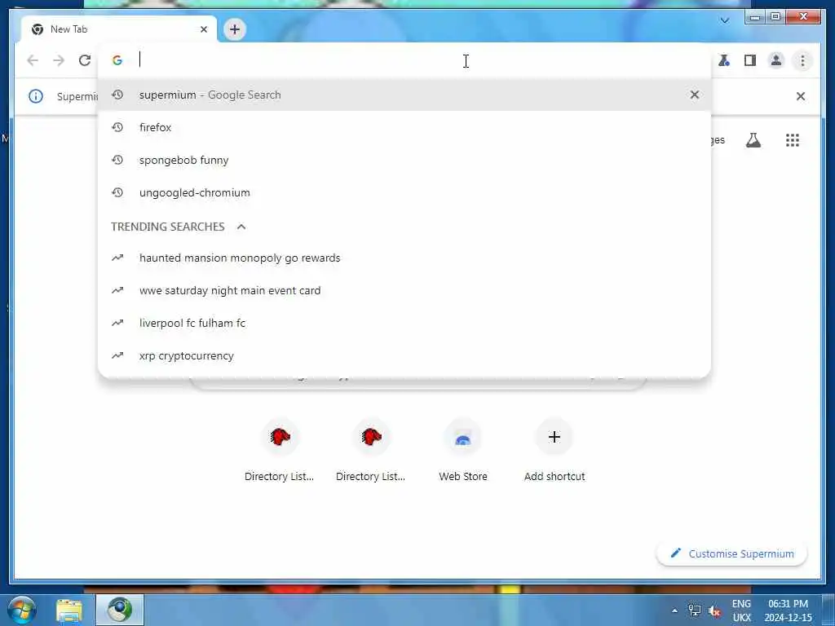Toggle the side panel icon
The width and height of the screenshot is (835, 626).
click(750, 60)
